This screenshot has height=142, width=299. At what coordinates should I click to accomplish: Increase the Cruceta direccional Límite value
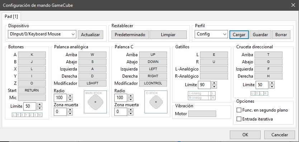[x=272, y=83]
